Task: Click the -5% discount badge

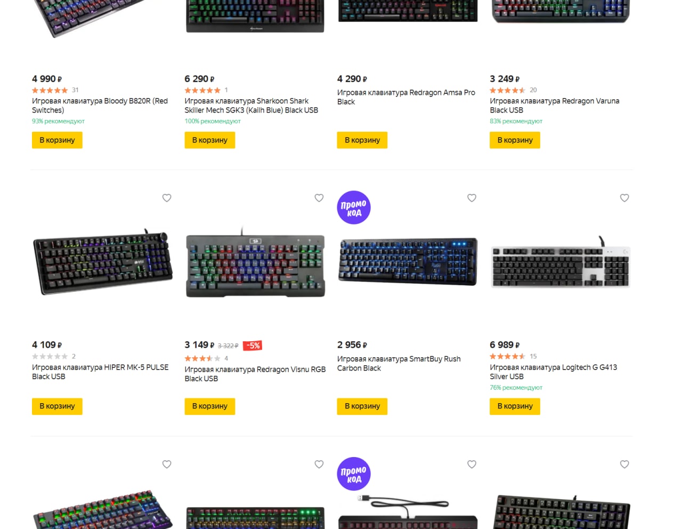Action: (x=253, y=346)
